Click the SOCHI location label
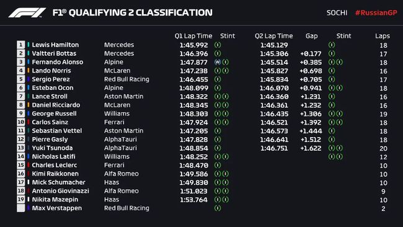Screen dimensions: 403x227 337,12
